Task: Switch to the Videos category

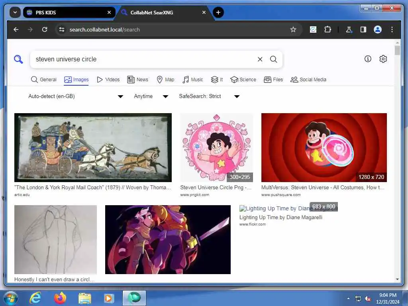Action: (x=108, y=80)
